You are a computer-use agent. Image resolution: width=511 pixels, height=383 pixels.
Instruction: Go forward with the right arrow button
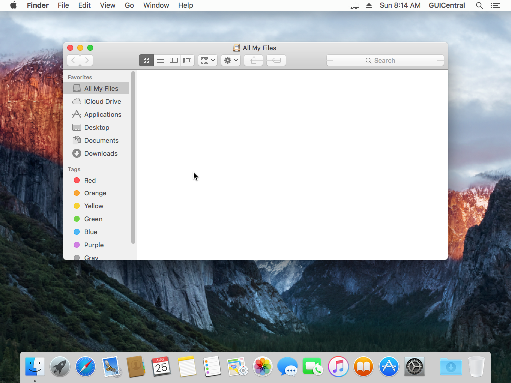[87, 60]
